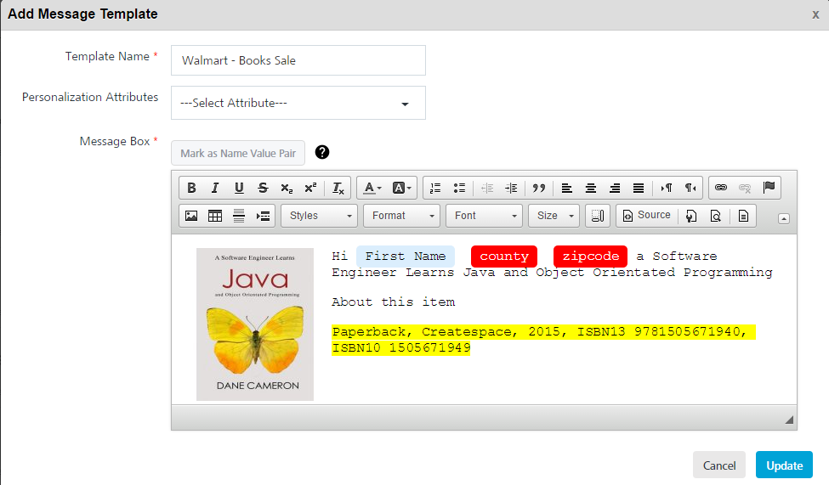Toggle italic text style

tap(215, 188)
